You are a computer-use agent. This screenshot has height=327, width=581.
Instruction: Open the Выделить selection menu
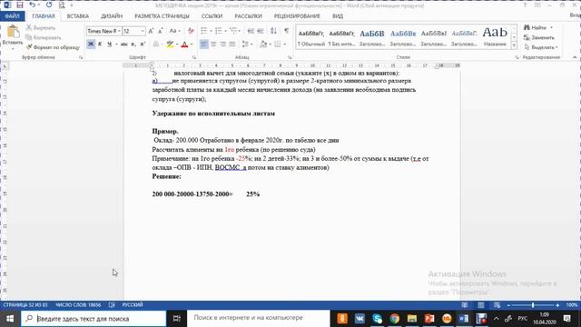[541, 47]
